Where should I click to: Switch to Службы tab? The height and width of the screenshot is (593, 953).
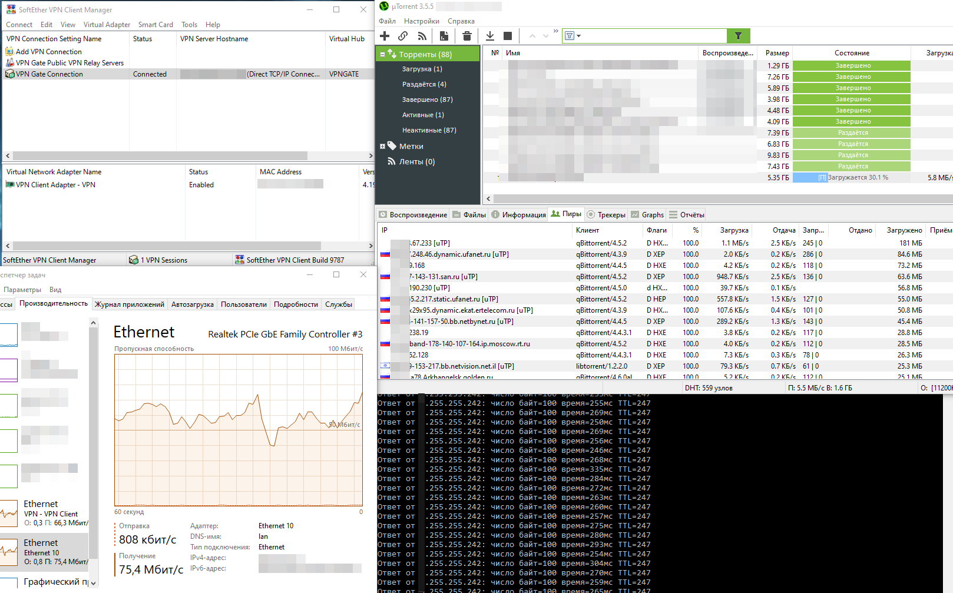pyautogui.click(x=339, y=304)
